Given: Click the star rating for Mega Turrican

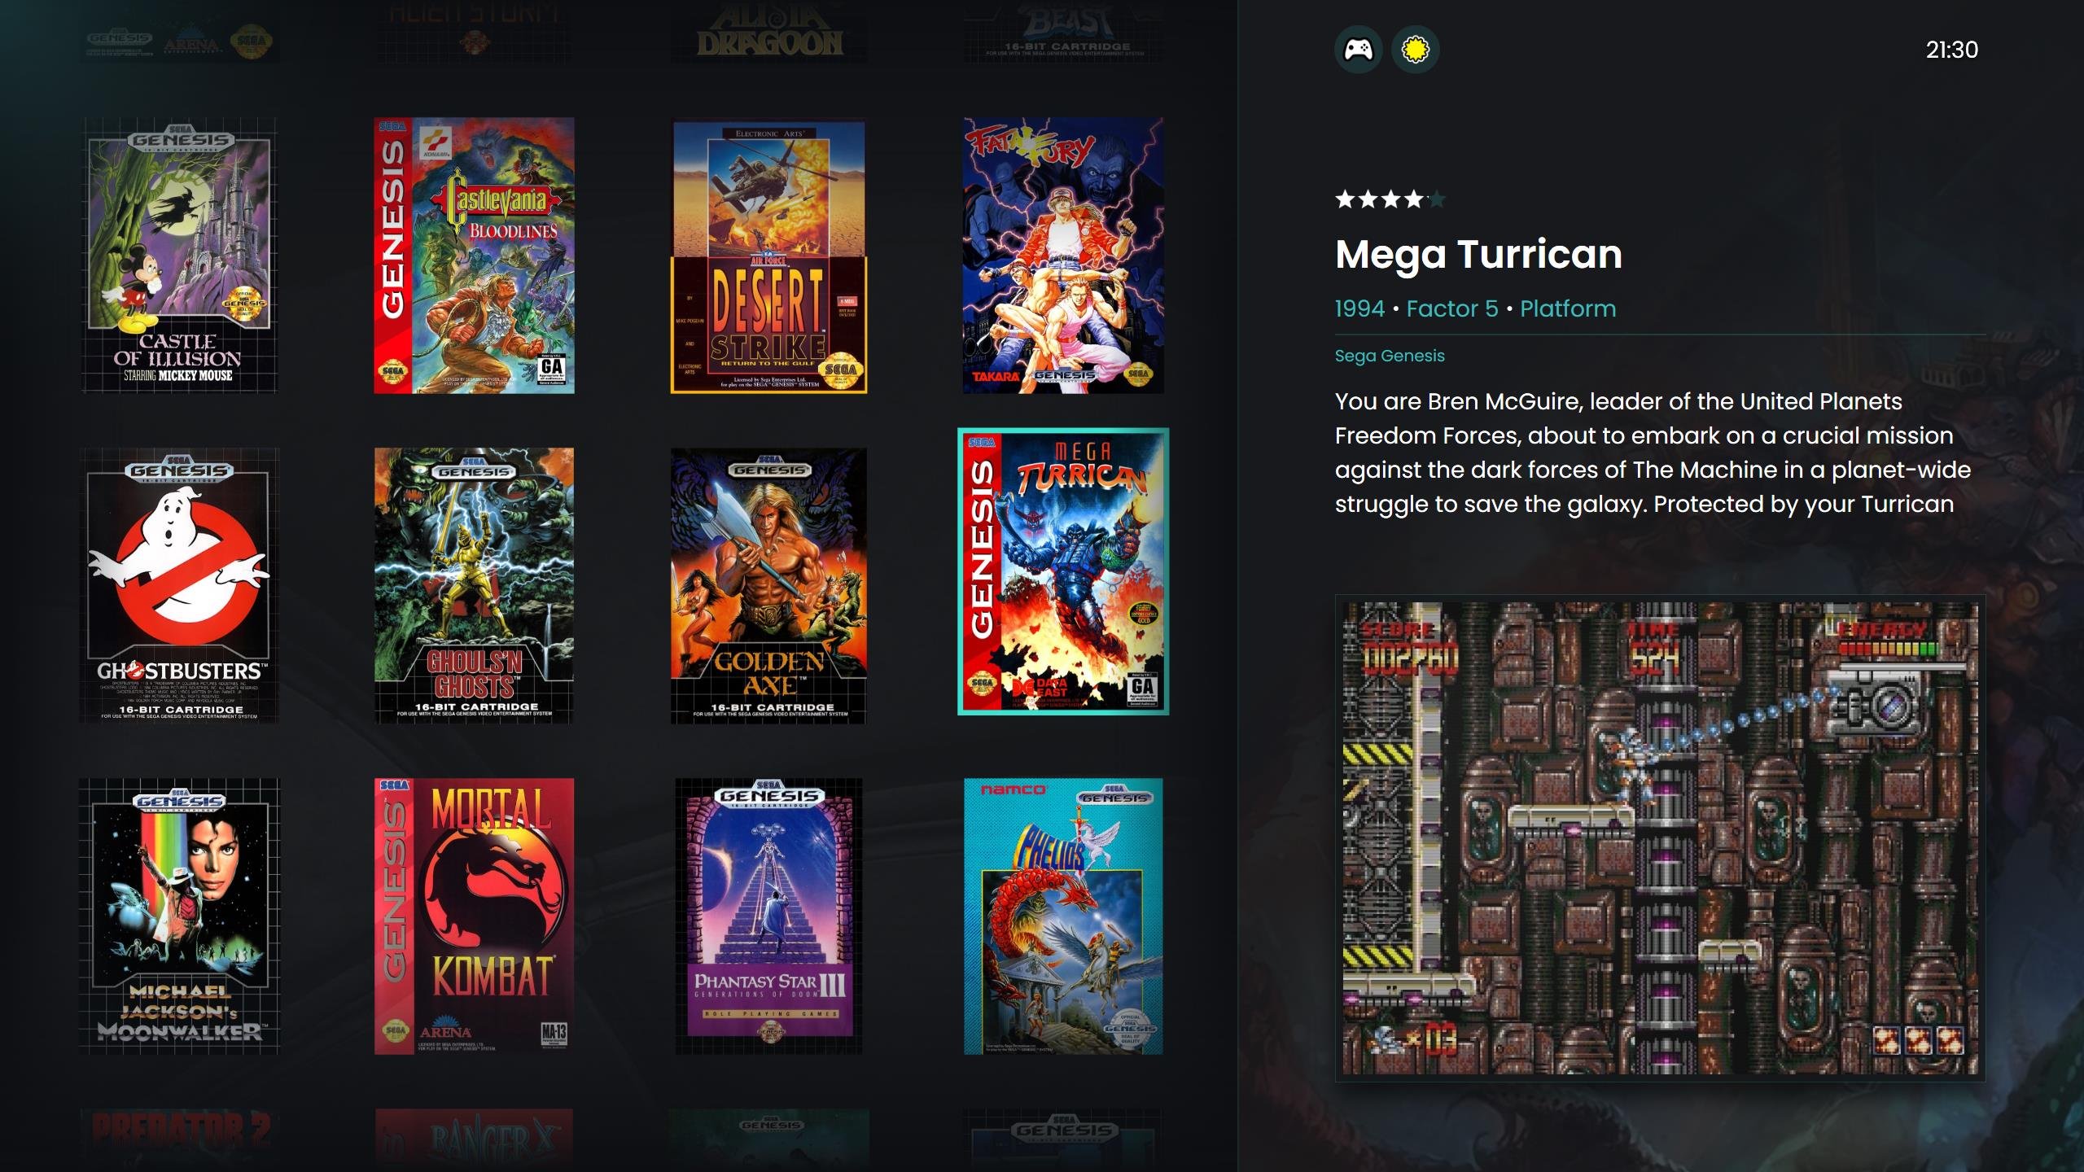Looking at the screenshot, I should pyautogui.click(x=1390, y=199).
